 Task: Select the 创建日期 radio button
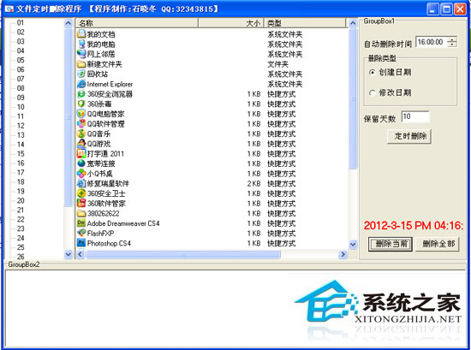(x=373, y=73)
